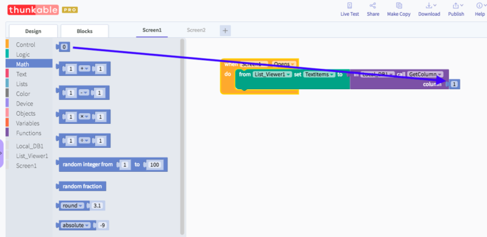487x237 pixels.
Task: Open the Download icon menu
Action: tap(431, 6)
